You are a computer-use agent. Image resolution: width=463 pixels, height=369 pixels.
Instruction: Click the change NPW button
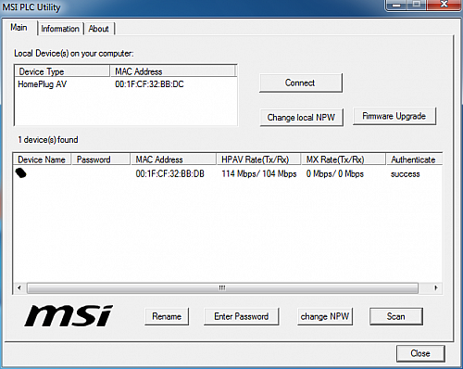pyautogui.click(x=325, y=316)
